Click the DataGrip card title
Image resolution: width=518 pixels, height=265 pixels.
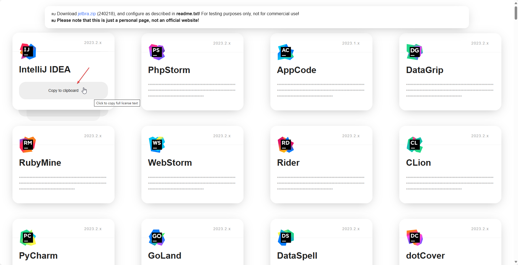(x=425, y=70)
